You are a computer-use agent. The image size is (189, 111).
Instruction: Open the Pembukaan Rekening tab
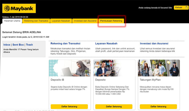[111, 21]
